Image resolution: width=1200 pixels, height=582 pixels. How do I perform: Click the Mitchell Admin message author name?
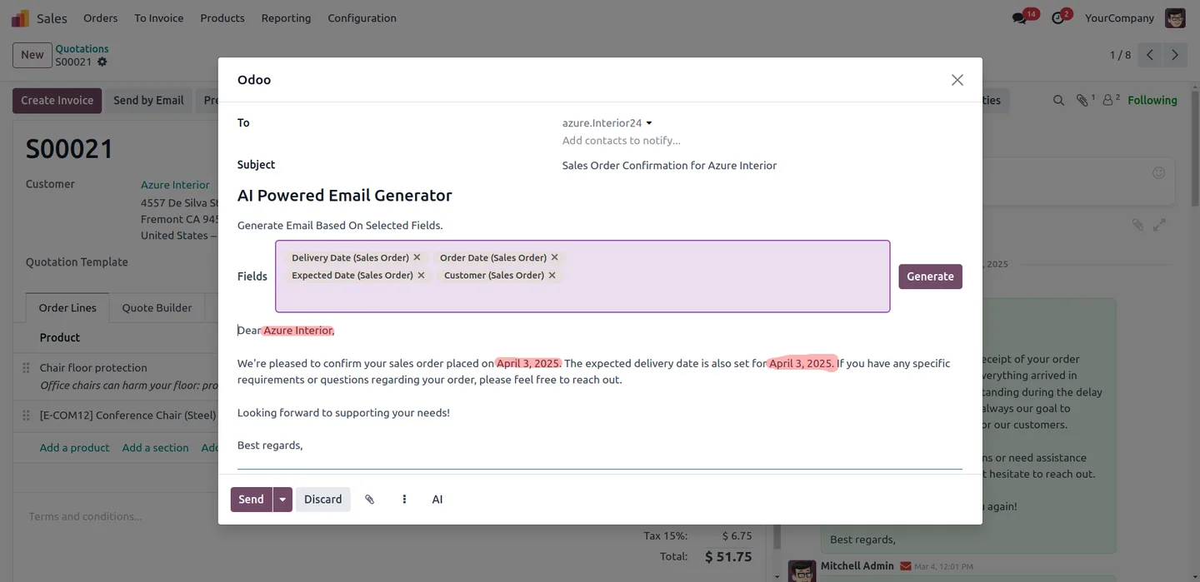tap(857, 566)
